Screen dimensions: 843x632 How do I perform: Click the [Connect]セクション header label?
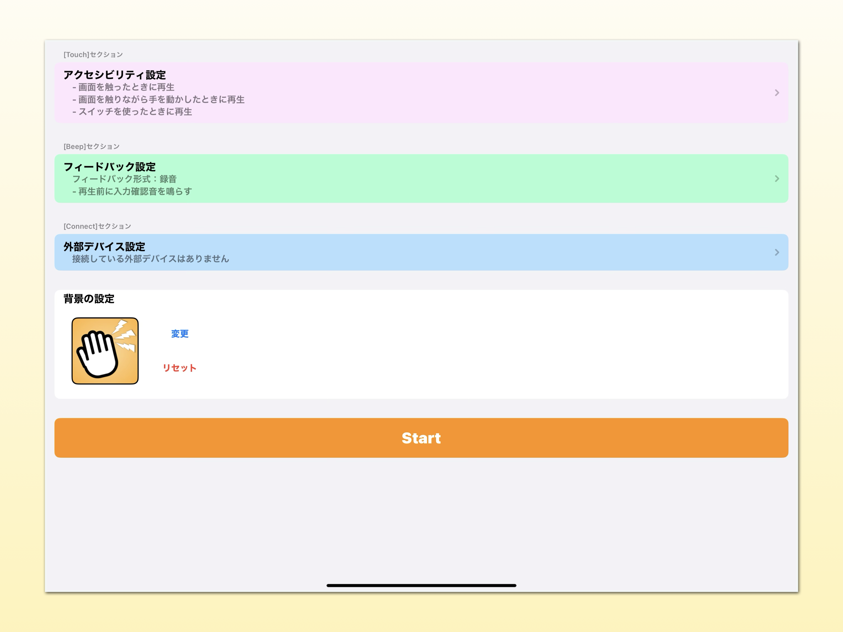click(97, 226)
